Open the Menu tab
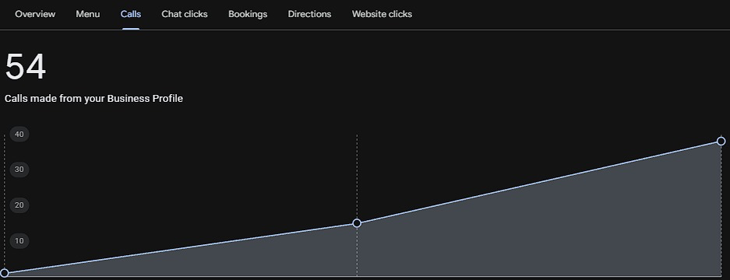 [x=87, y=14]
